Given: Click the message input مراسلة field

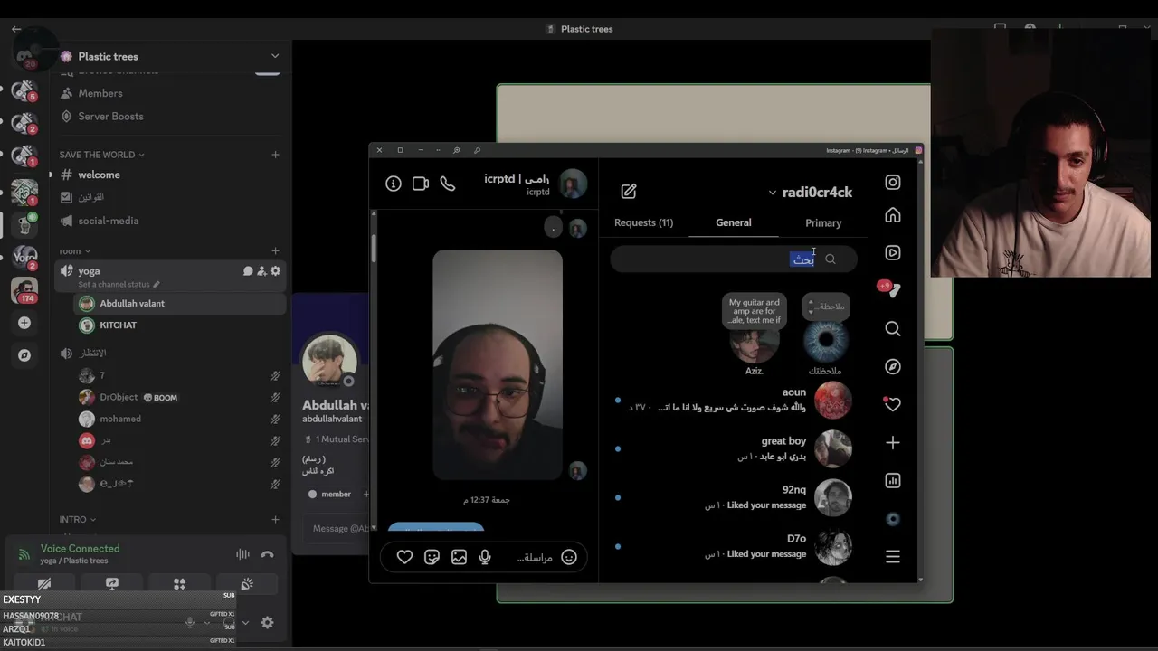Looking at the screenshot, I should click(534, 557).
